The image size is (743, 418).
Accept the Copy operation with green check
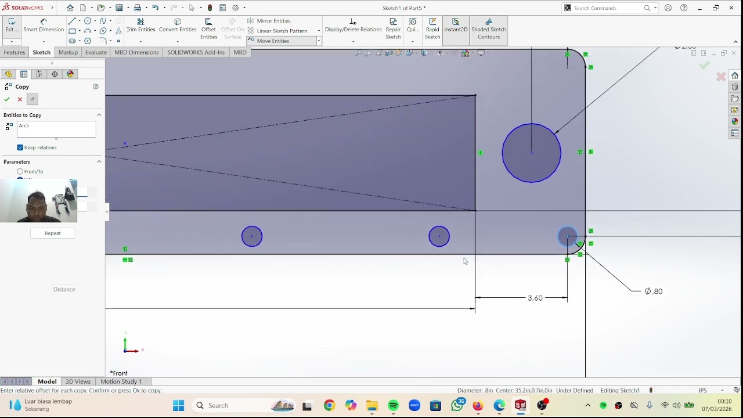click(7, 99)
